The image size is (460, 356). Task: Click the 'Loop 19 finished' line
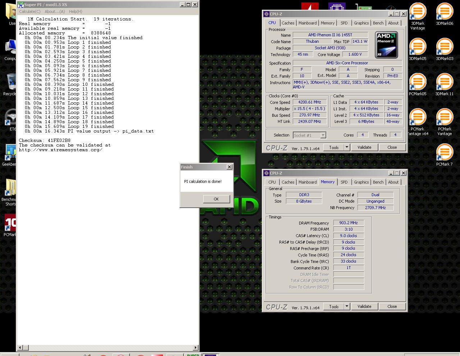coord(69,126)
